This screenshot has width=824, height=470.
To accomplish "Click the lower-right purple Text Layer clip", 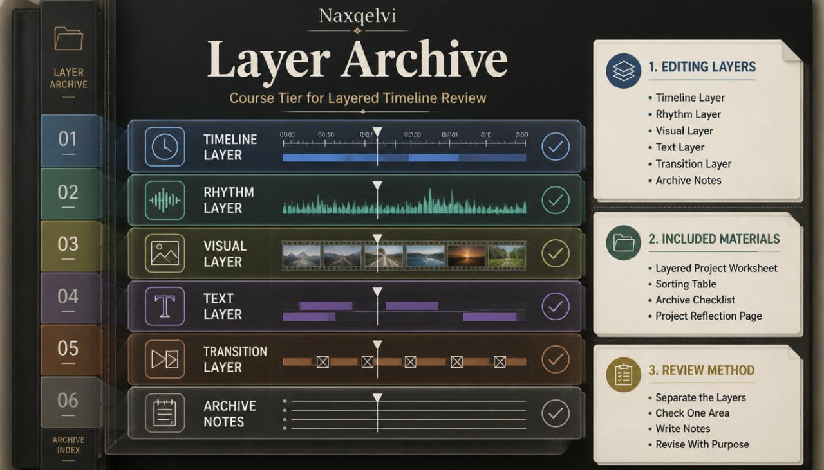I will coord(490,317).
